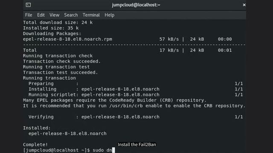The width and height of the screenshot is (273, 153).
Task: Click the 'sudo dn' command at prompt
Action: (x=102, y=150)
